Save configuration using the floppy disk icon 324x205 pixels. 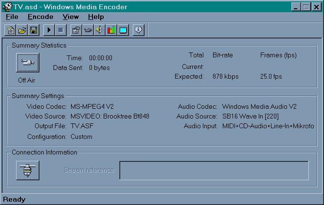(x=34, y=30)
